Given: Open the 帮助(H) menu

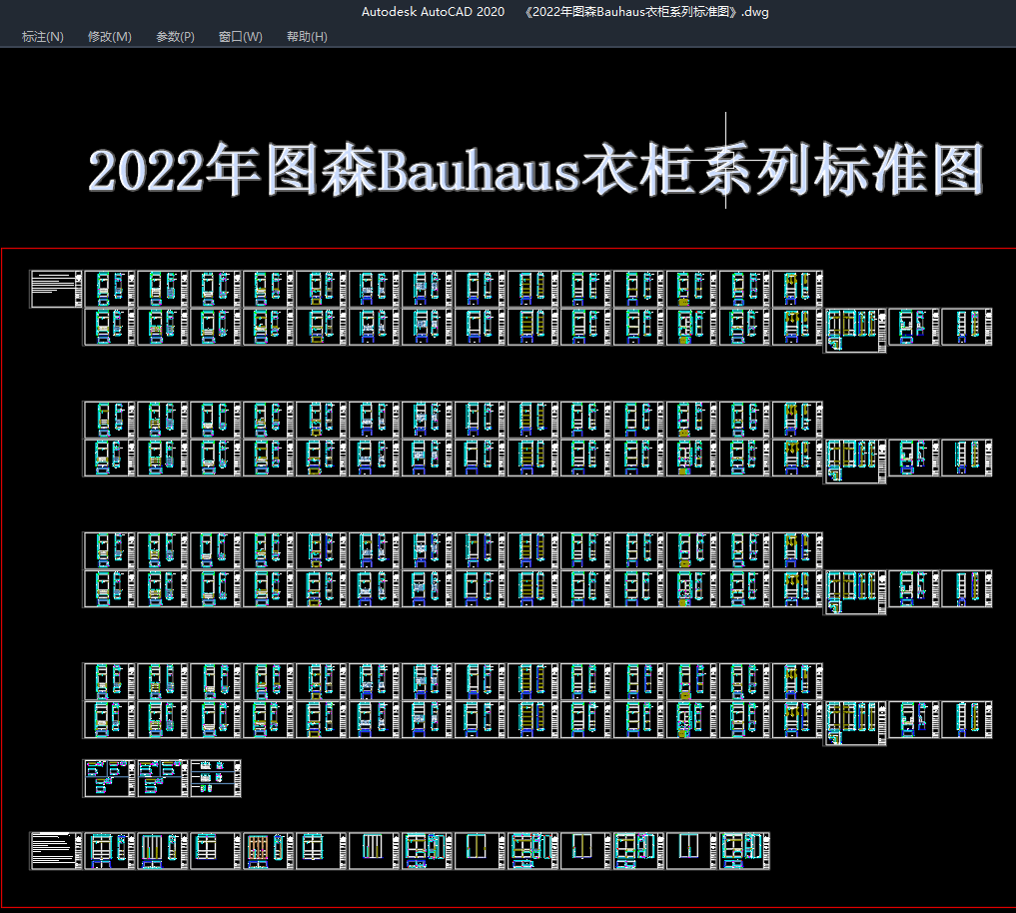Looking at the screenshot, I should pyautogui.click(x=307, y=37).
